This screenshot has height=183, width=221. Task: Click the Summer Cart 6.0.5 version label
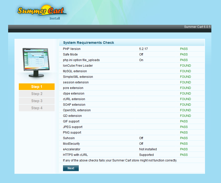(197, 27)
